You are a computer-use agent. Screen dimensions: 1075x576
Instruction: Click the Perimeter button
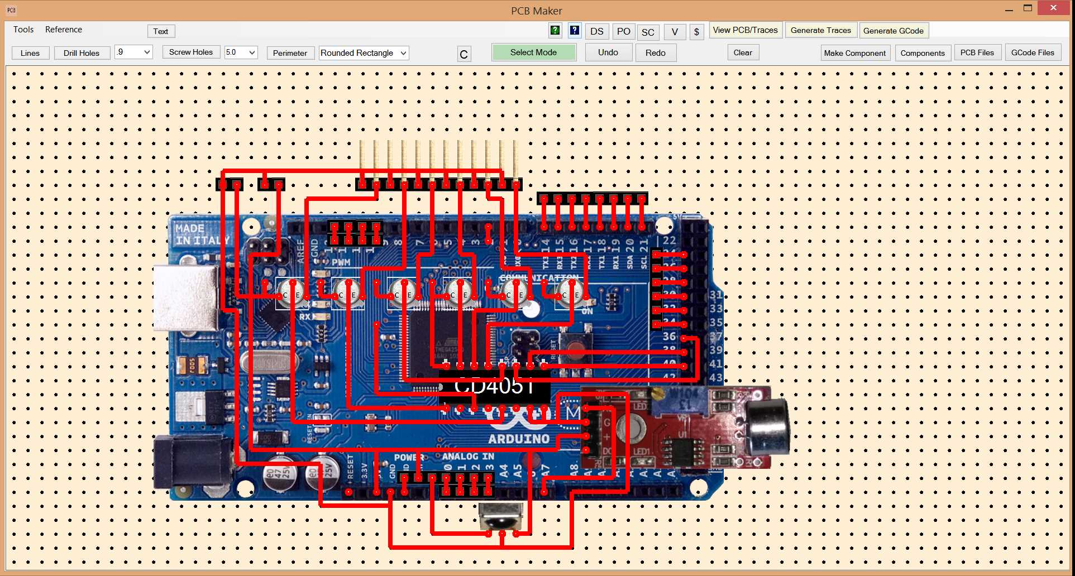coord(290,53)
